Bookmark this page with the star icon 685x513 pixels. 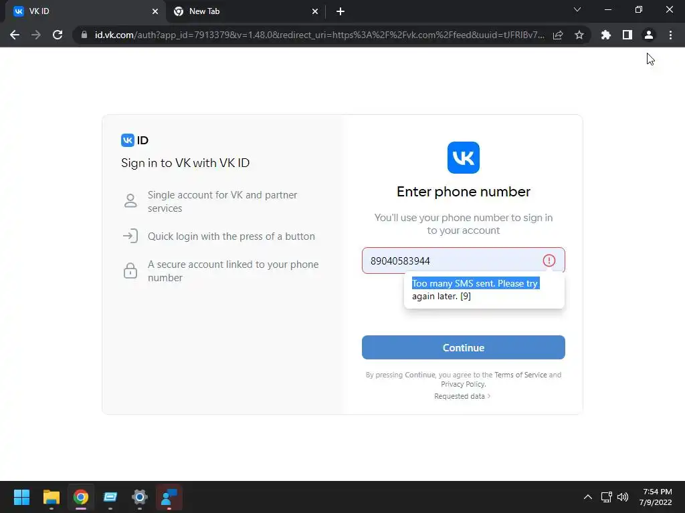pyautogui.click(x=579, y=35)
